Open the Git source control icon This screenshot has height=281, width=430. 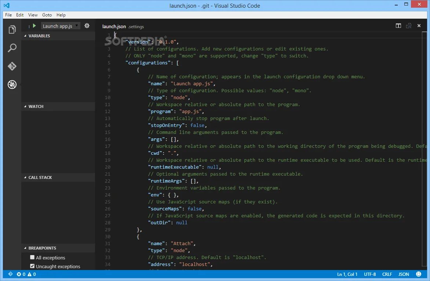12,66
